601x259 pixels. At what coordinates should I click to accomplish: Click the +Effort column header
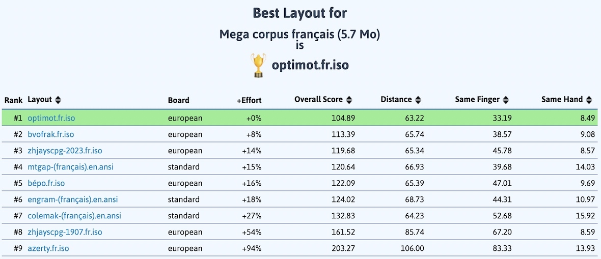point(249,100)
